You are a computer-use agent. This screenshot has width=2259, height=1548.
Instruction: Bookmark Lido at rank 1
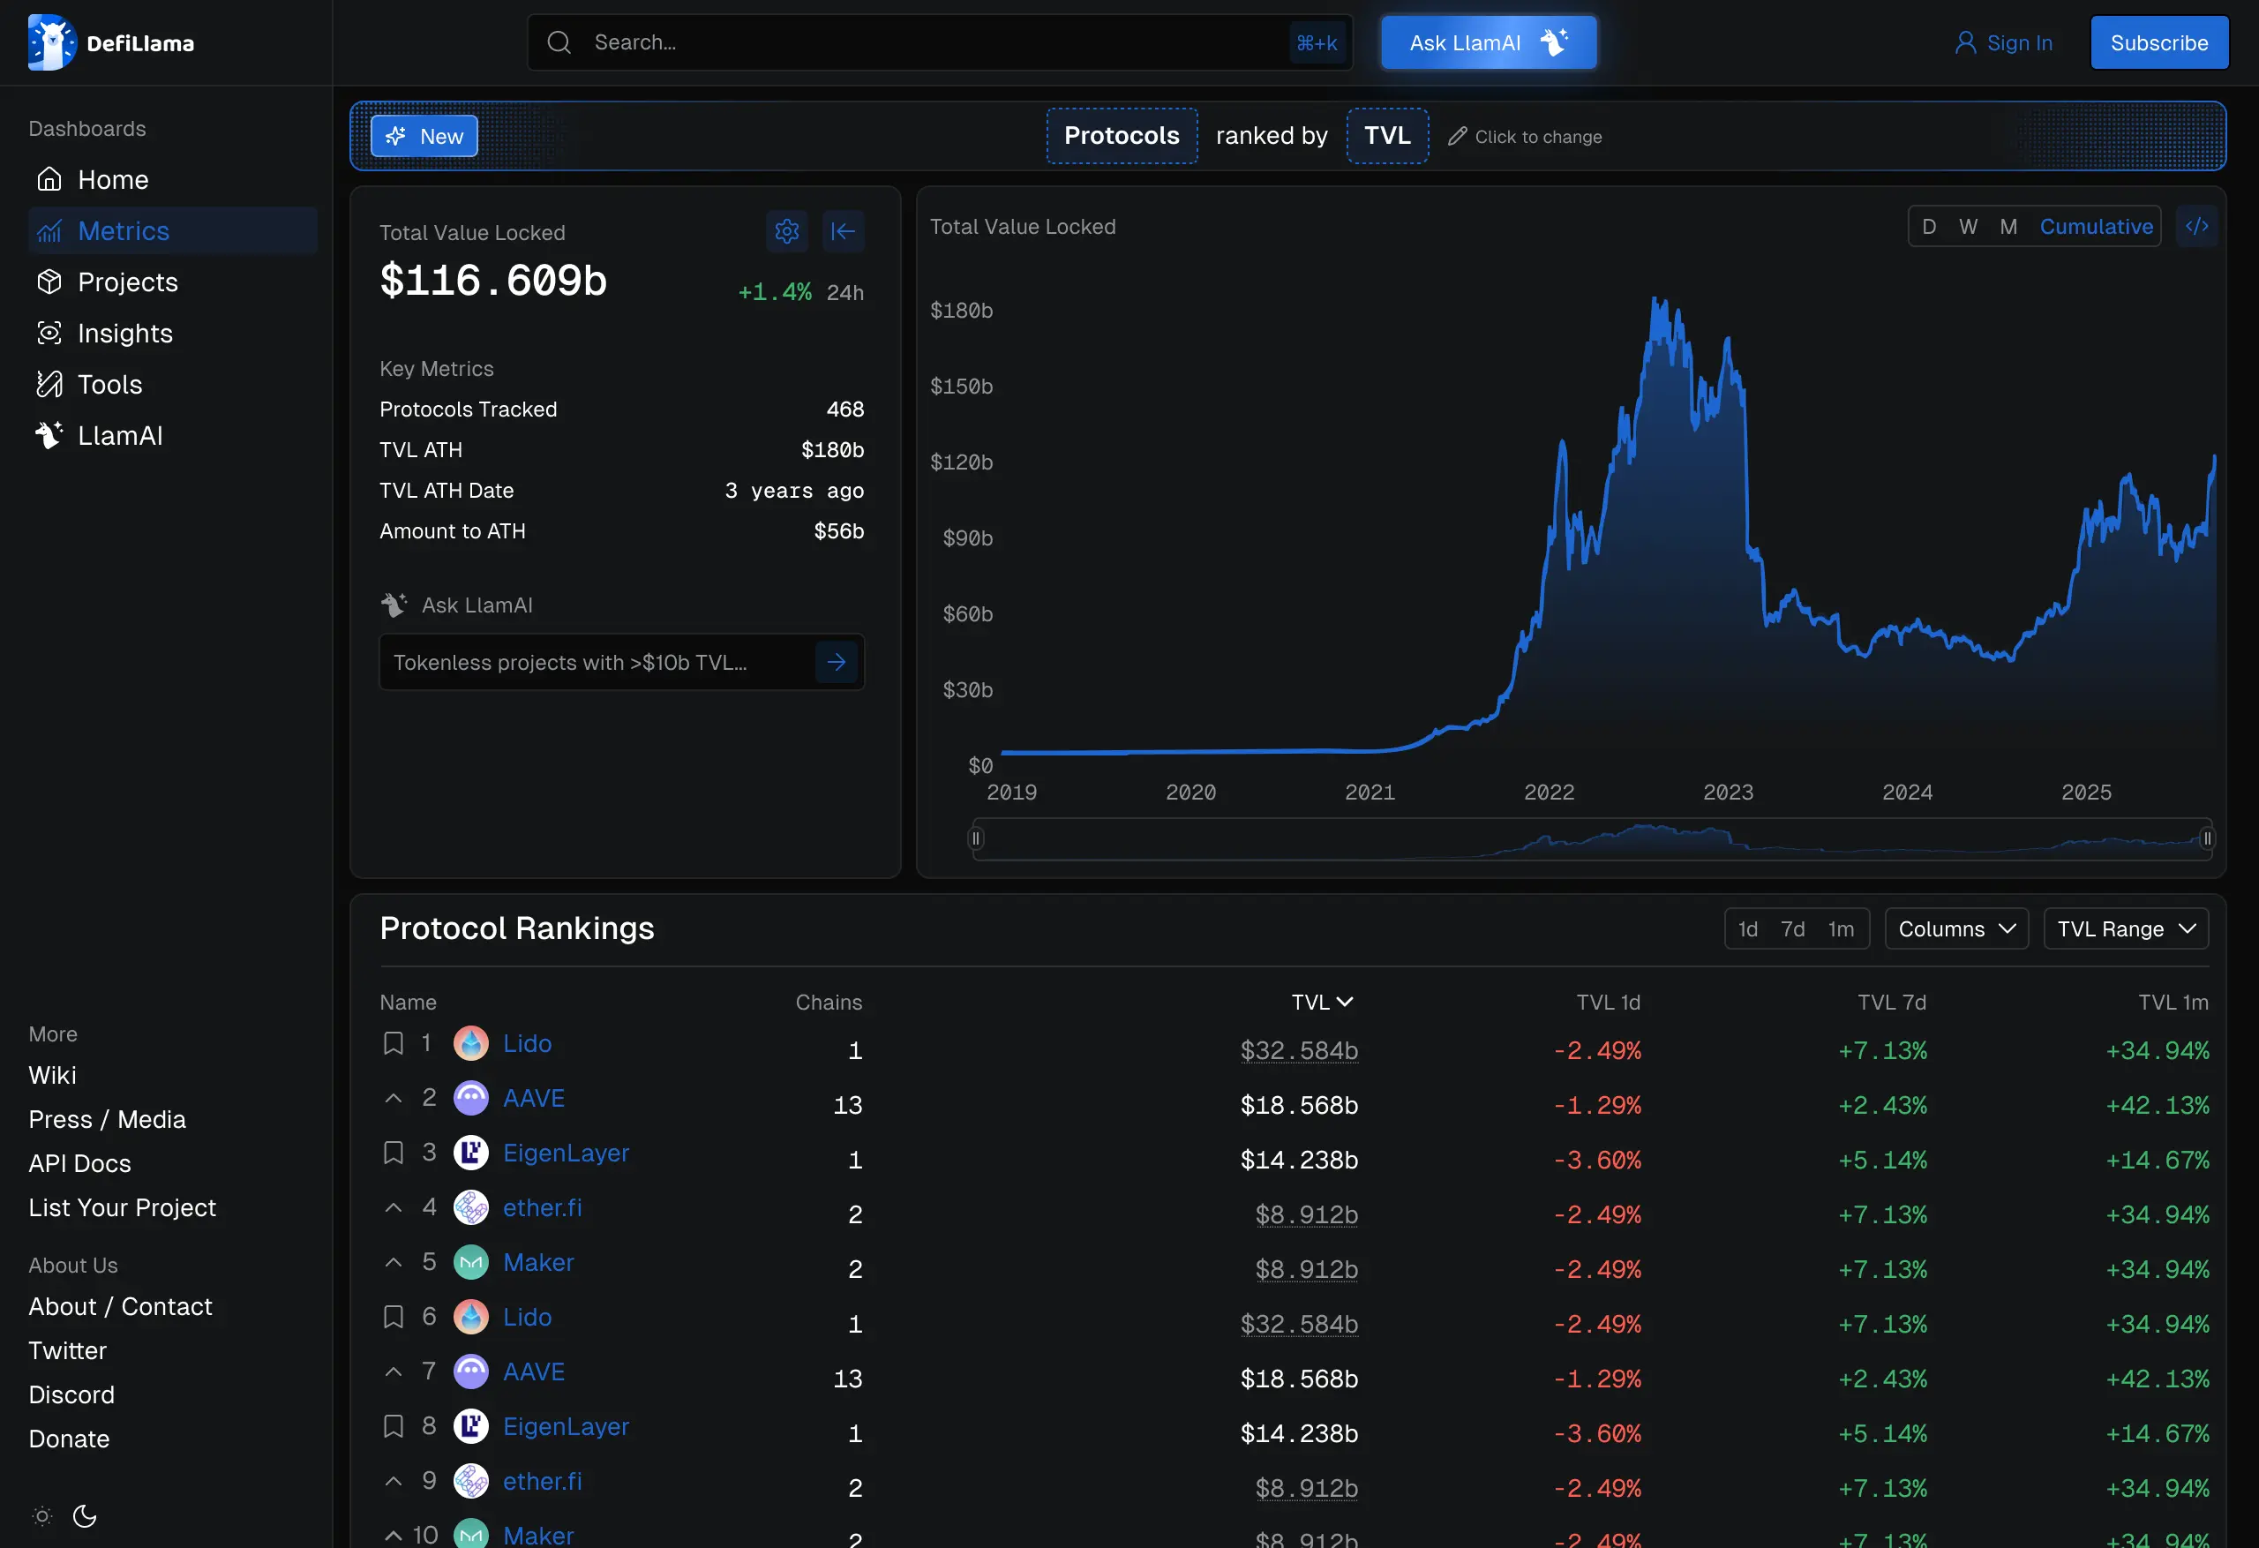tap(393, 1044)
